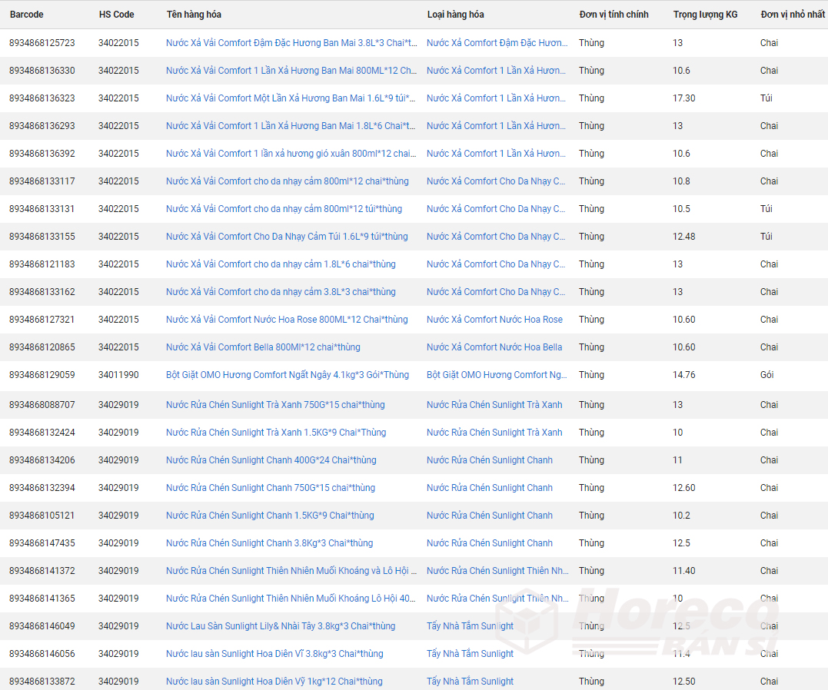Select barcode 8934868088707
828x690 pixels.
click(x=42, y=404)
